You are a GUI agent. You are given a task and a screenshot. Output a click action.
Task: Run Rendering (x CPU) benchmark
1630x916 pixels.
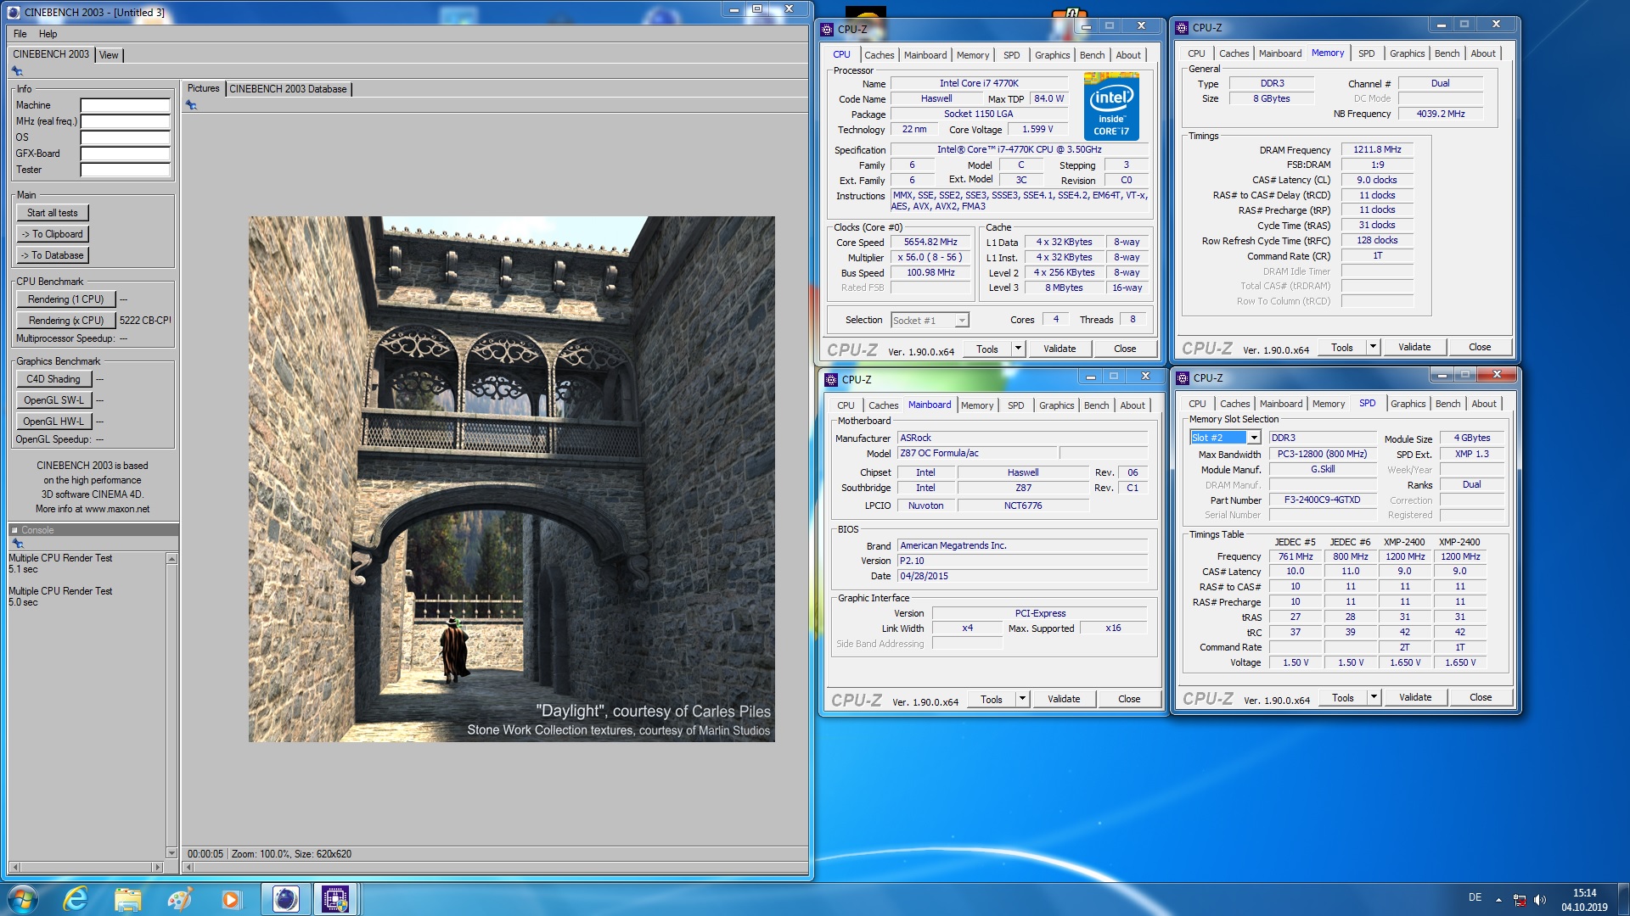point(65,321)
